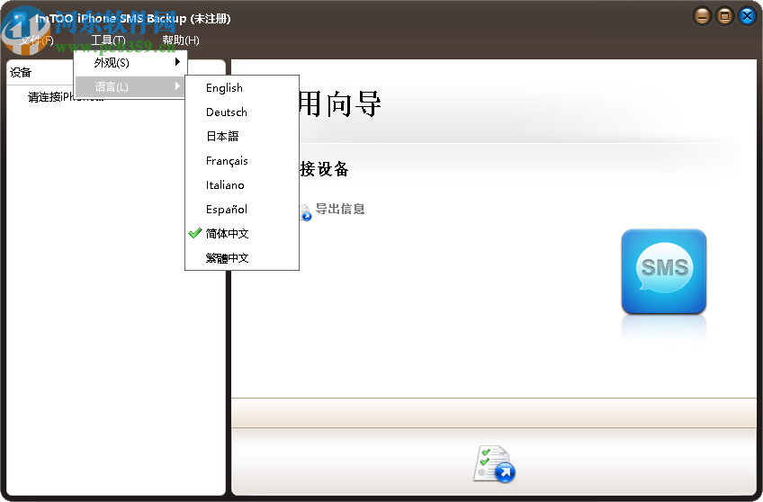The height and width of the screenshot is (502, 763).
Task: Close the iPhone SMS Backup window
Action: coord(747,16)
